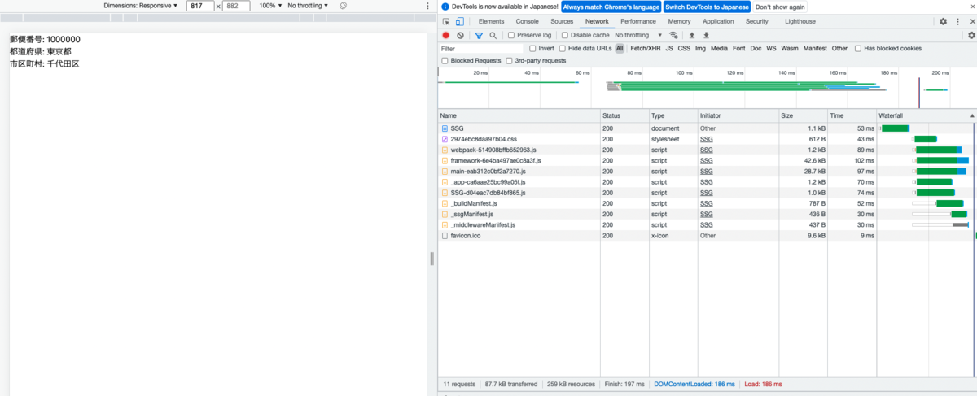The height and width of the screenshot is (396, 977).
Task: Click the Filter text input field
Action: (x=482, y=49)
